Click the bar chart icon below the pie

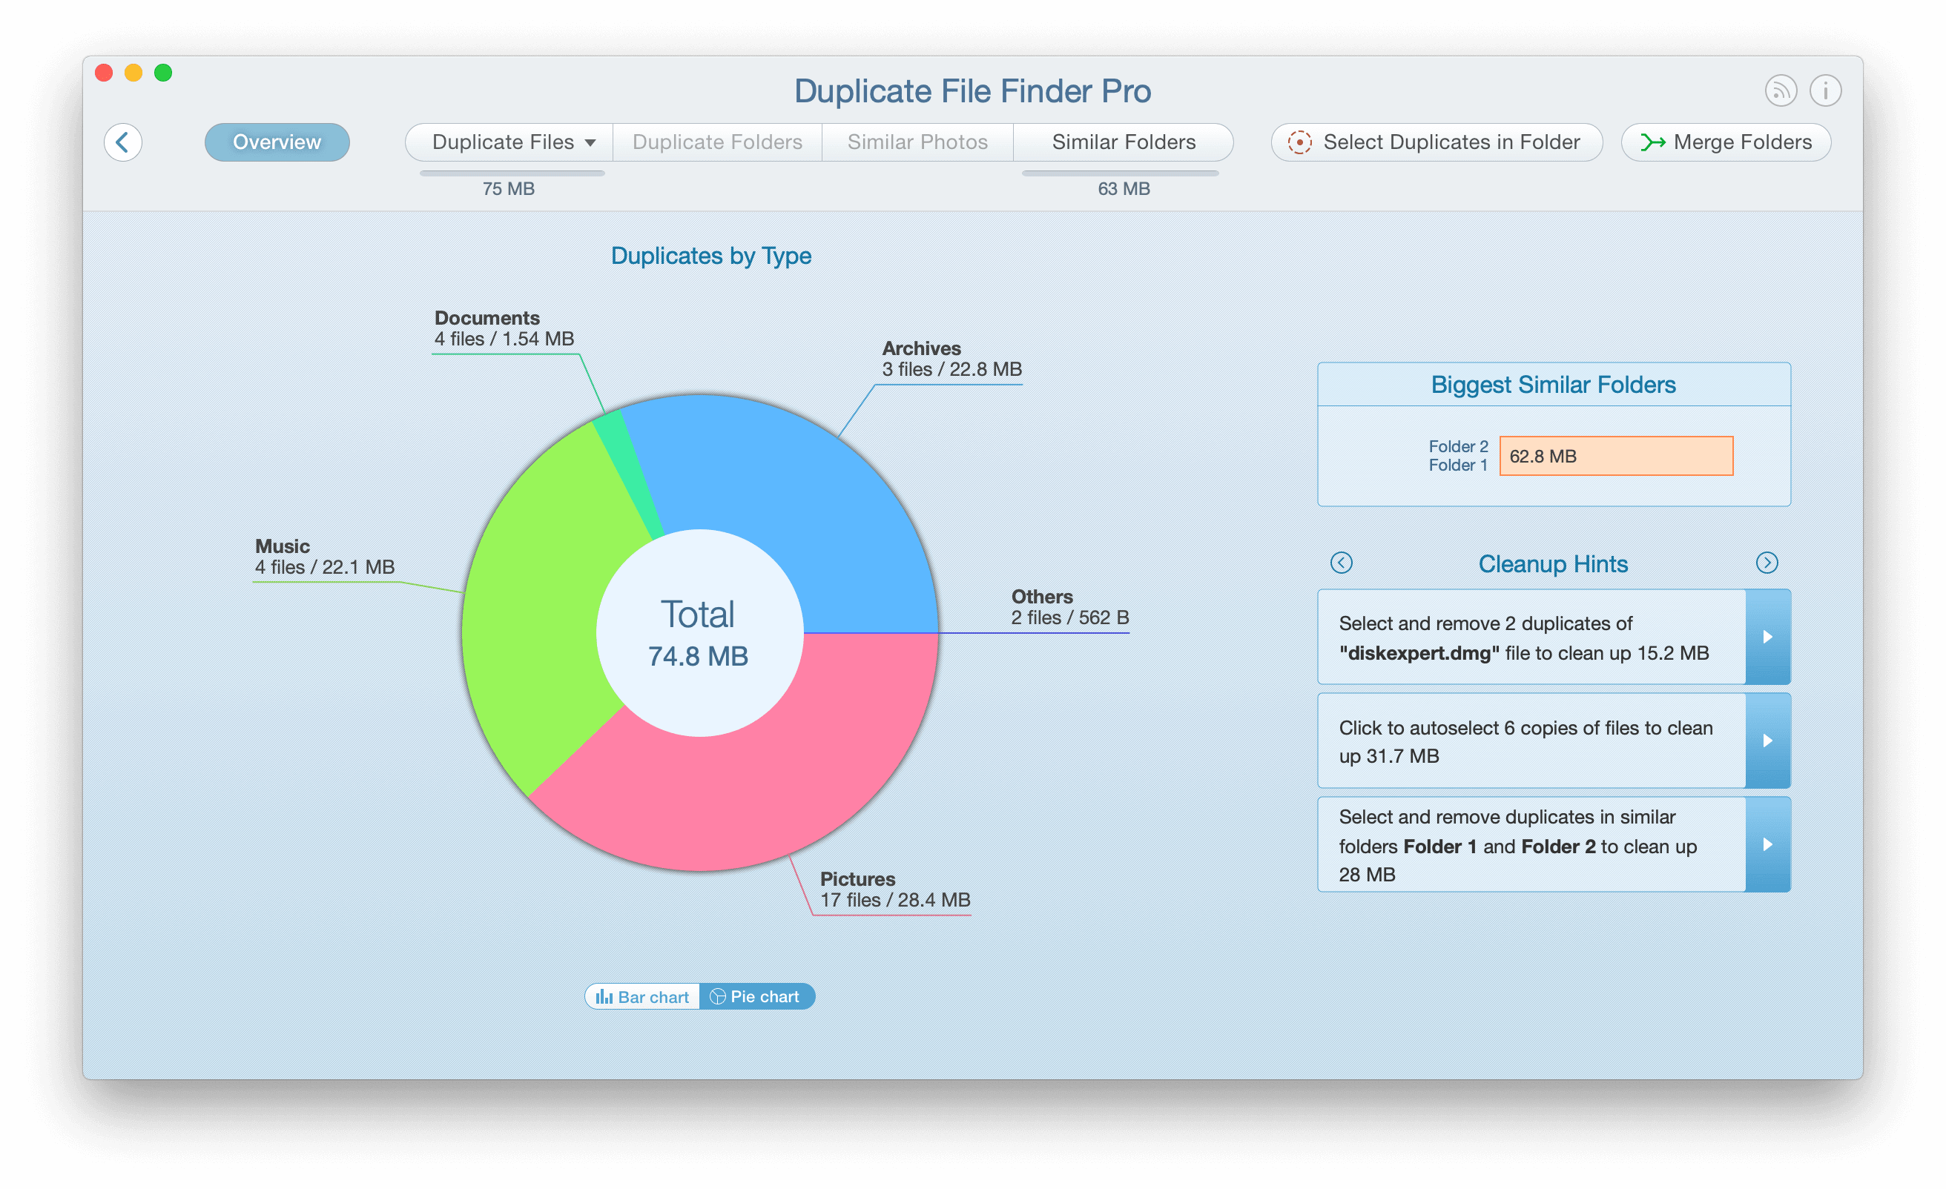[x=604, y=996]
